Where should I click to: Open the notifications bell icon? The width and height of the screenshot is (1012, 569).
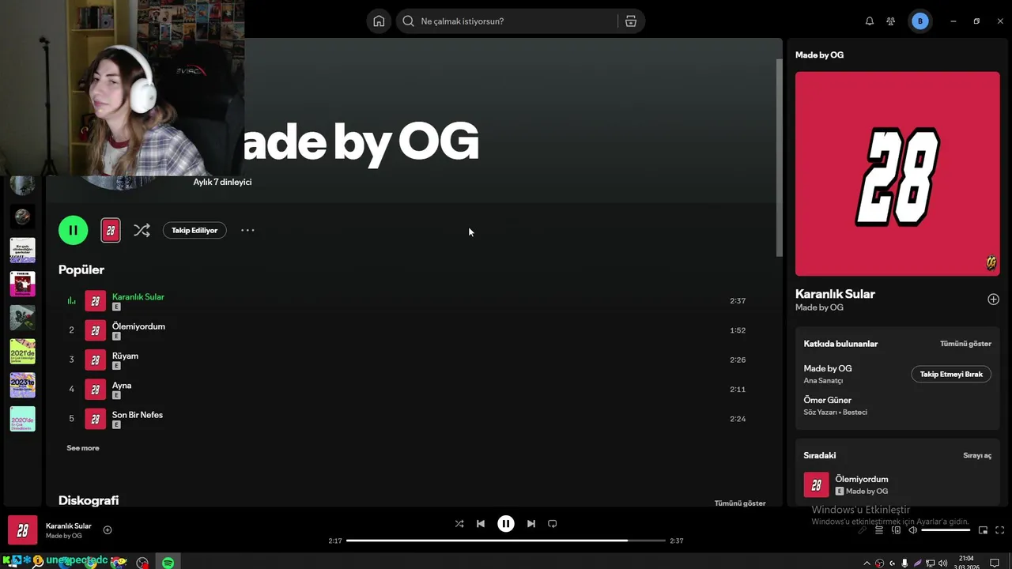click(x=870, y=21)
